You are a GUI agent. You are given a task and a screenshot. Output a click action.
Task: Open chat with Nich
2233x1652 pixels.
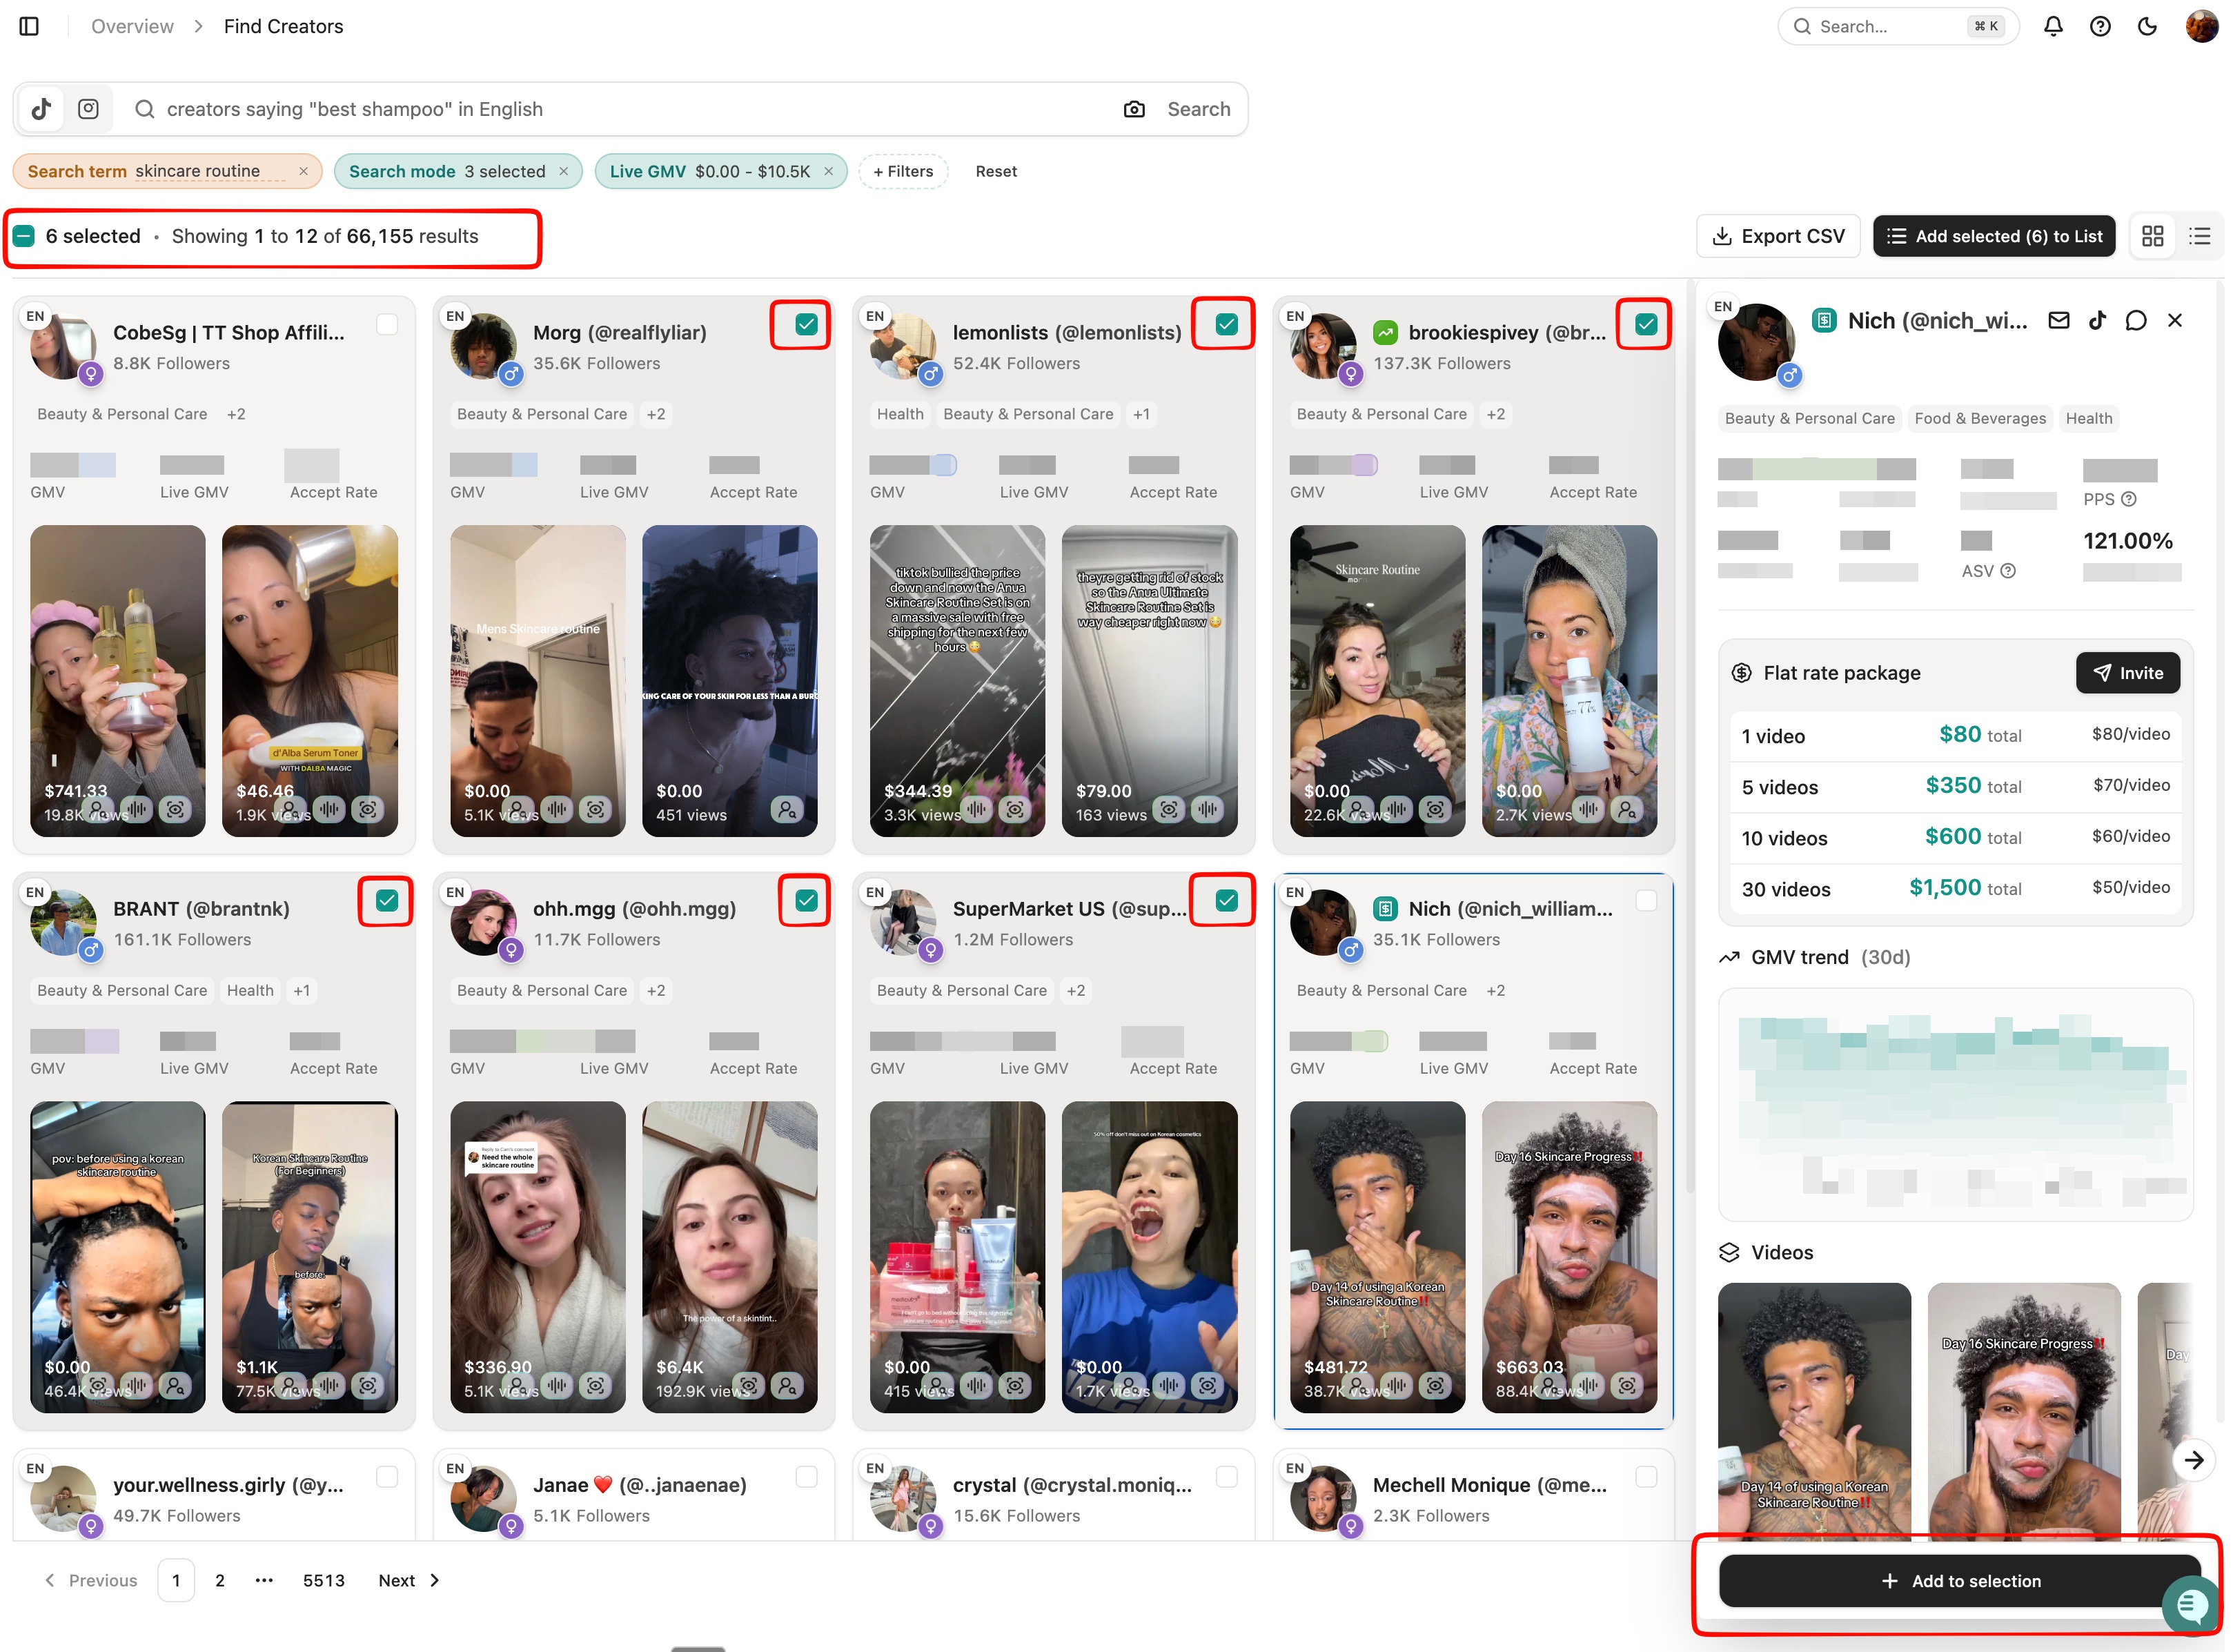pyautogui.click(x=2136, y=320)
